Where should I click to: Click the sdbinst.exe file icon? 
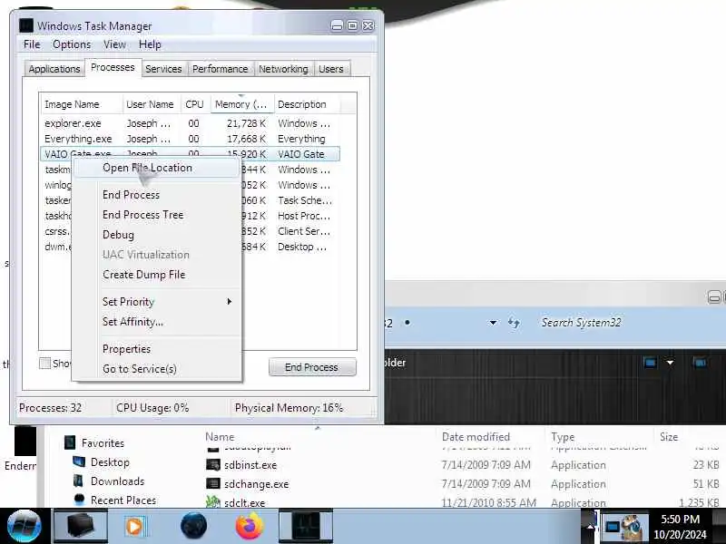click(213, 464)
